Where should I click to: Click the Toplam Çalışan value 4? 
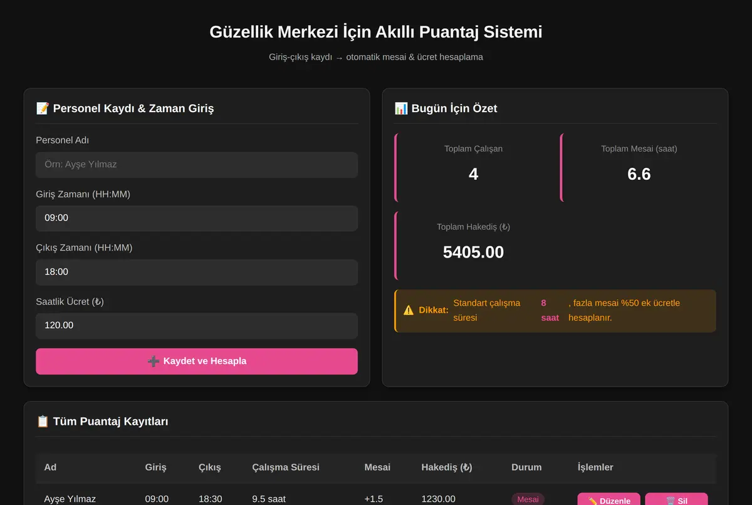(474, 174)
